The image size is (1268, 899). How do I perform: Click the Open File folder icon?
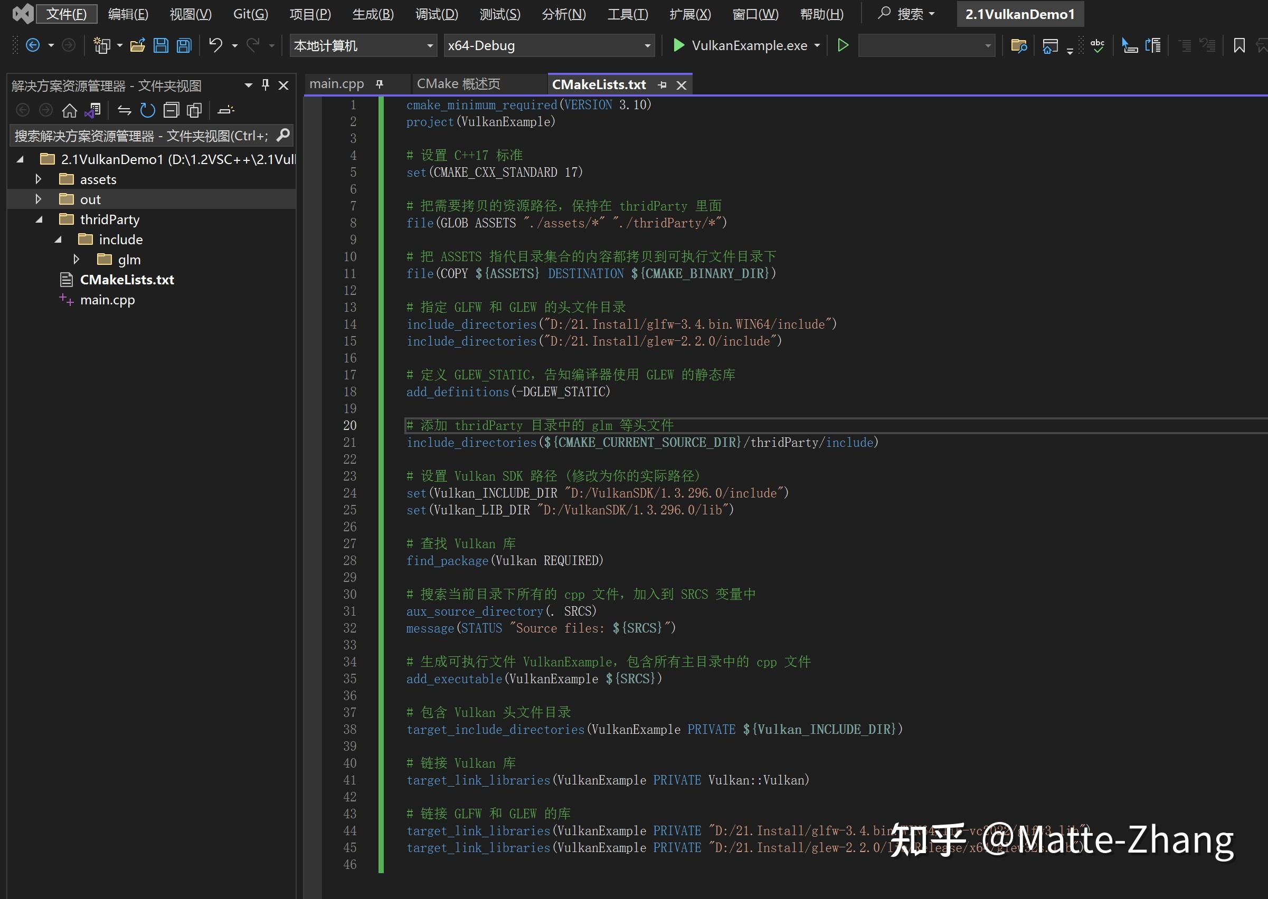click(x=137, y=45)
